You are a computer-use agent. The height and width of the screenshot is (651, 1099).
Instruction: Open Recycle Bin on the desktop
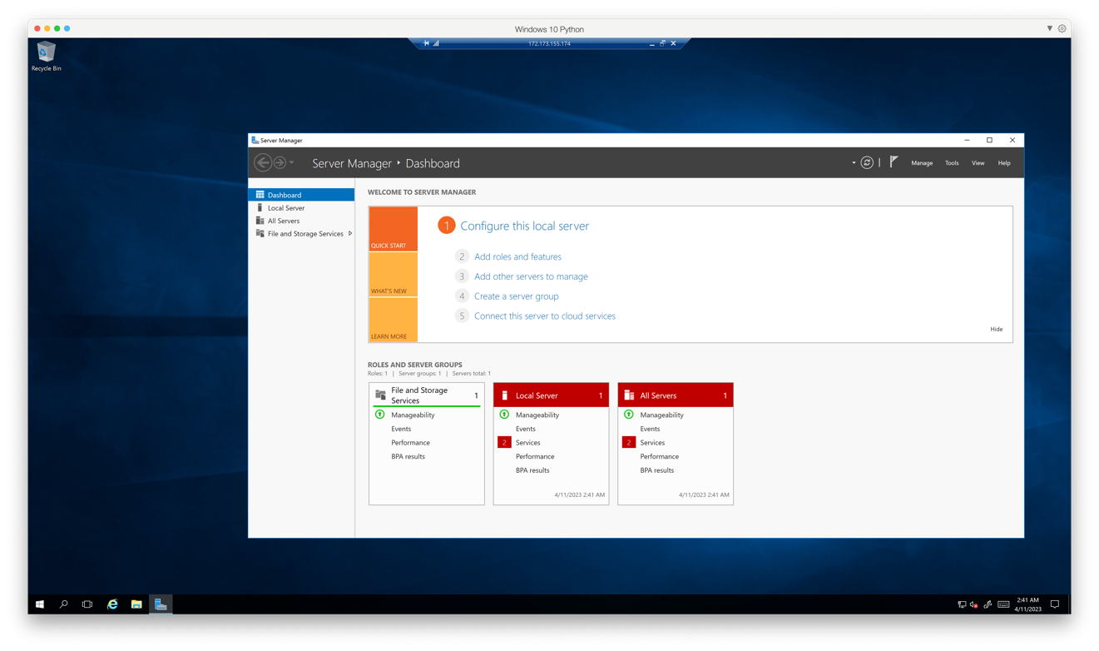pyautogui.click(x=46, y=57)
